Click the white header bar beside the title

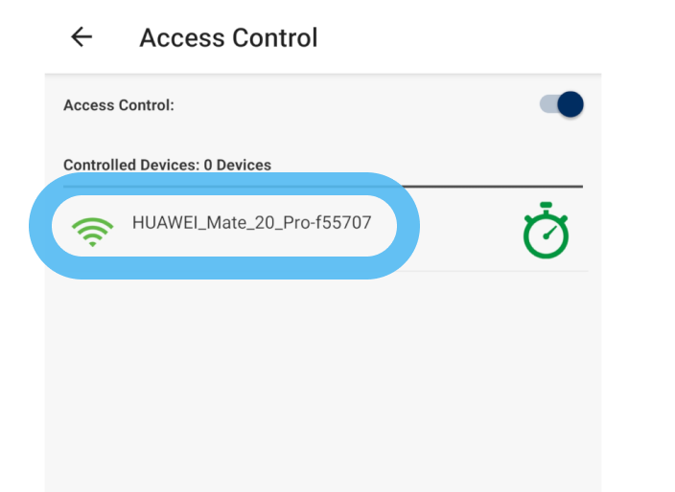[x=460, y=37]
